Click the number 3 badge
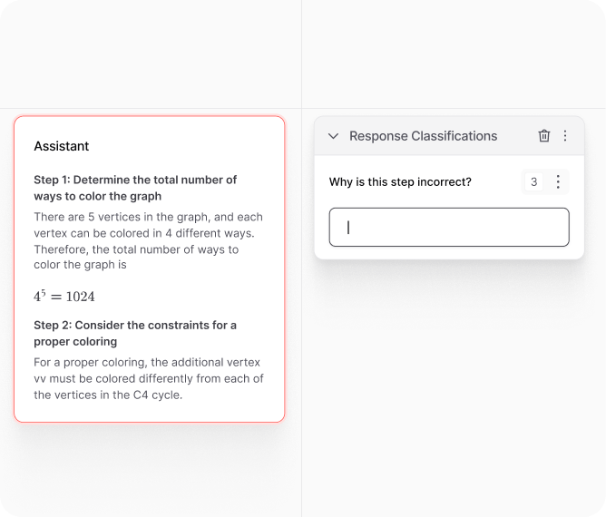The height and width of the screenshot is (517, 606). pos(533,182)
